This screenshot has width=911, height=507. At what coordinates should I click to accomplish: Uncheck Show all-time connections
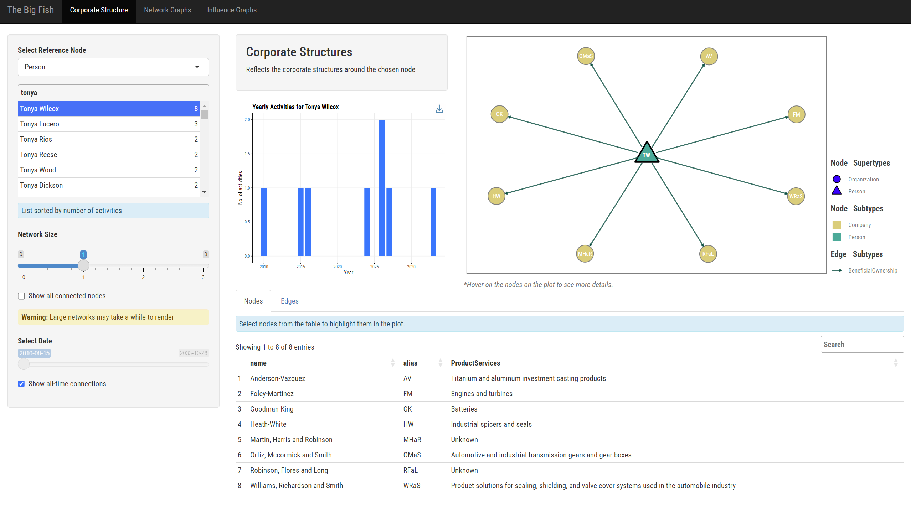click(x=21, y=384)
